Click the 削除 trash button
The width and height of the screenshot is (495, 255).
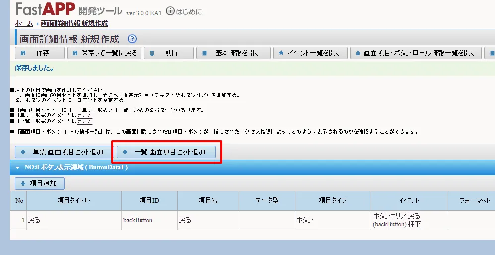[169, 53]
